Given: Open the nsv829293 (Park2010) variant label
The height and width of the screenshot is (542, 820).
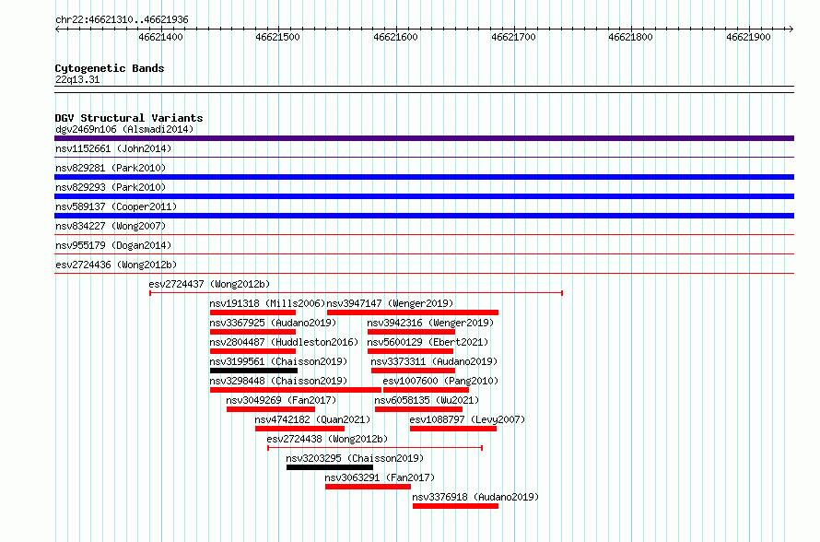Looking at the screenshot, I should tap(111, 187).
